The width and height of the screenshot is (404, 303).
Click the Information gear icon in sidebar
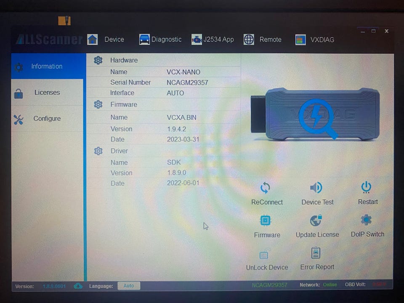pyautogui.click(x=19, y=67)
